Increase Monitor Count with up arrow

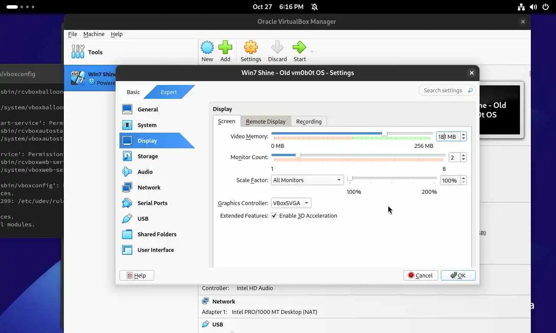coord(463,155)
